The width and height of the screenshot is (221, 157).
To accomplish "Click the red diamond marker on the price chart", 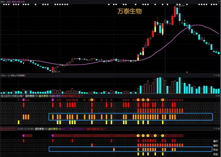I will [x=187, y=72].
